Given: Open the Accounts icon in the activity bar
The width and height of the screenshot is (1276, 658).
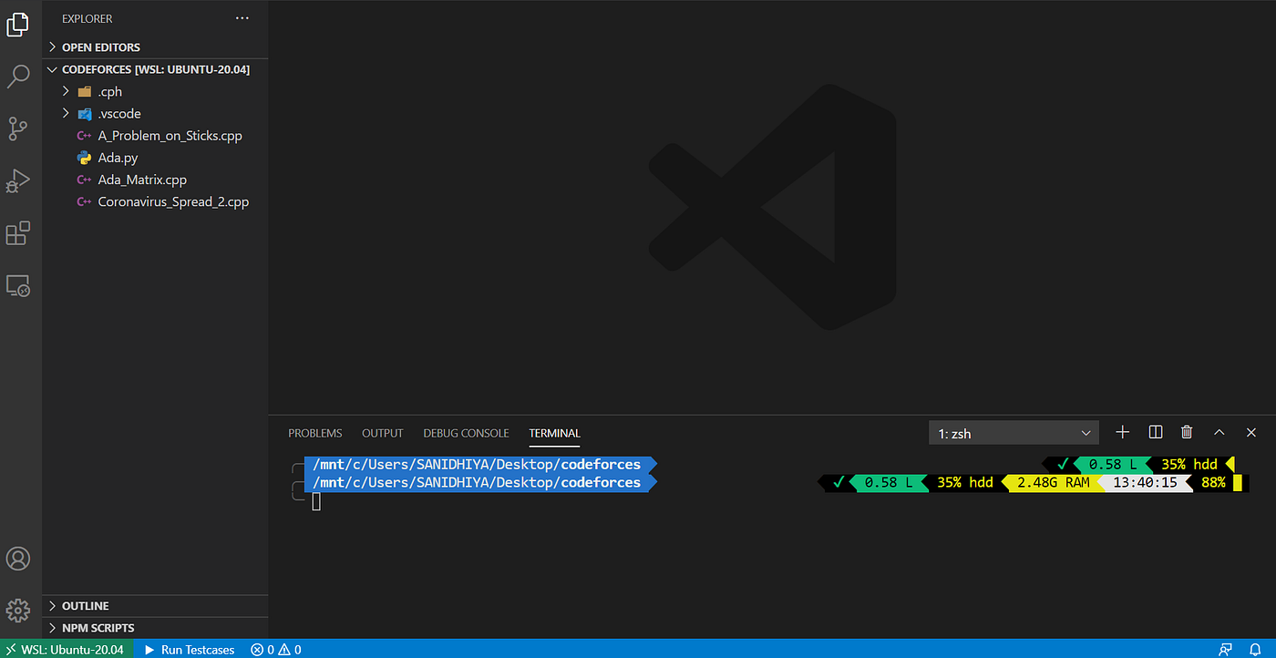Looking at the screenshot, I should pos(19,559).
